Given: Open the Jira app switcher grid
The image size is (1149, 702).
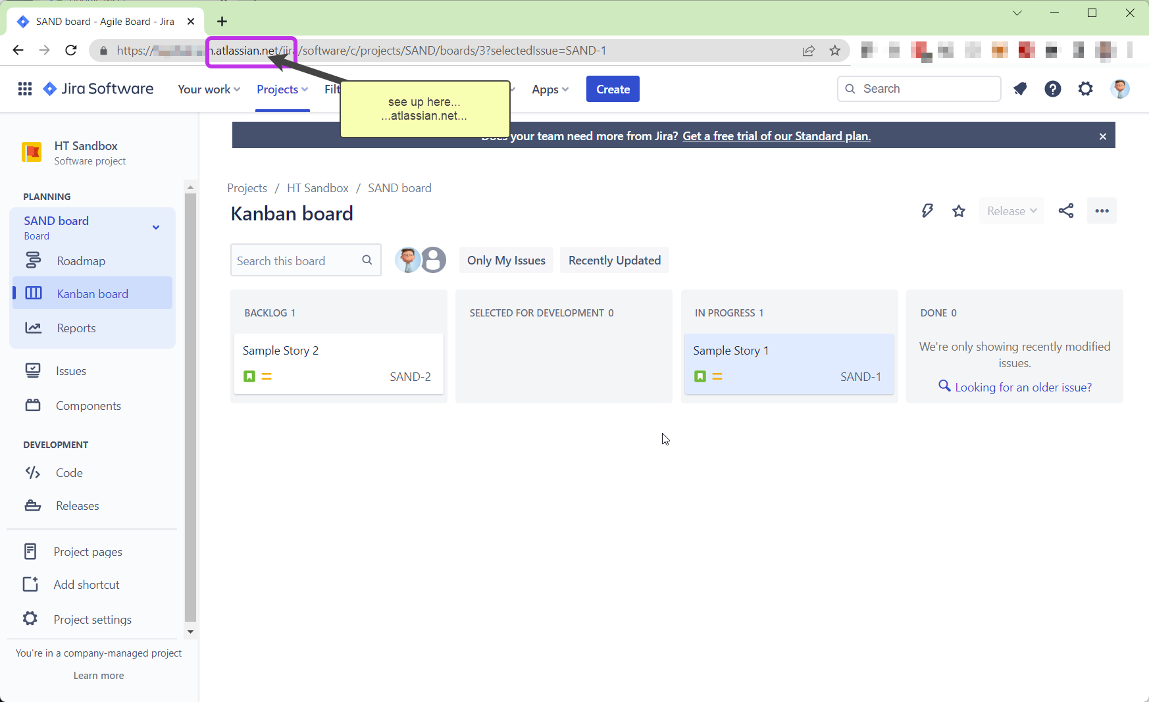Looking at the screenshot, I should (25, 89).
